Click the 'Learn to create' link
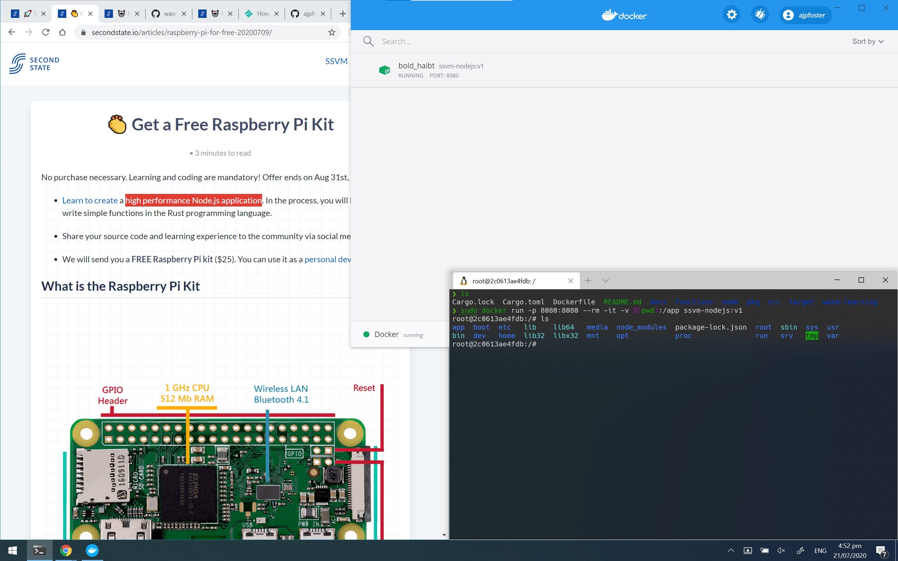This screenshot has width=898, height=561. 90,200
